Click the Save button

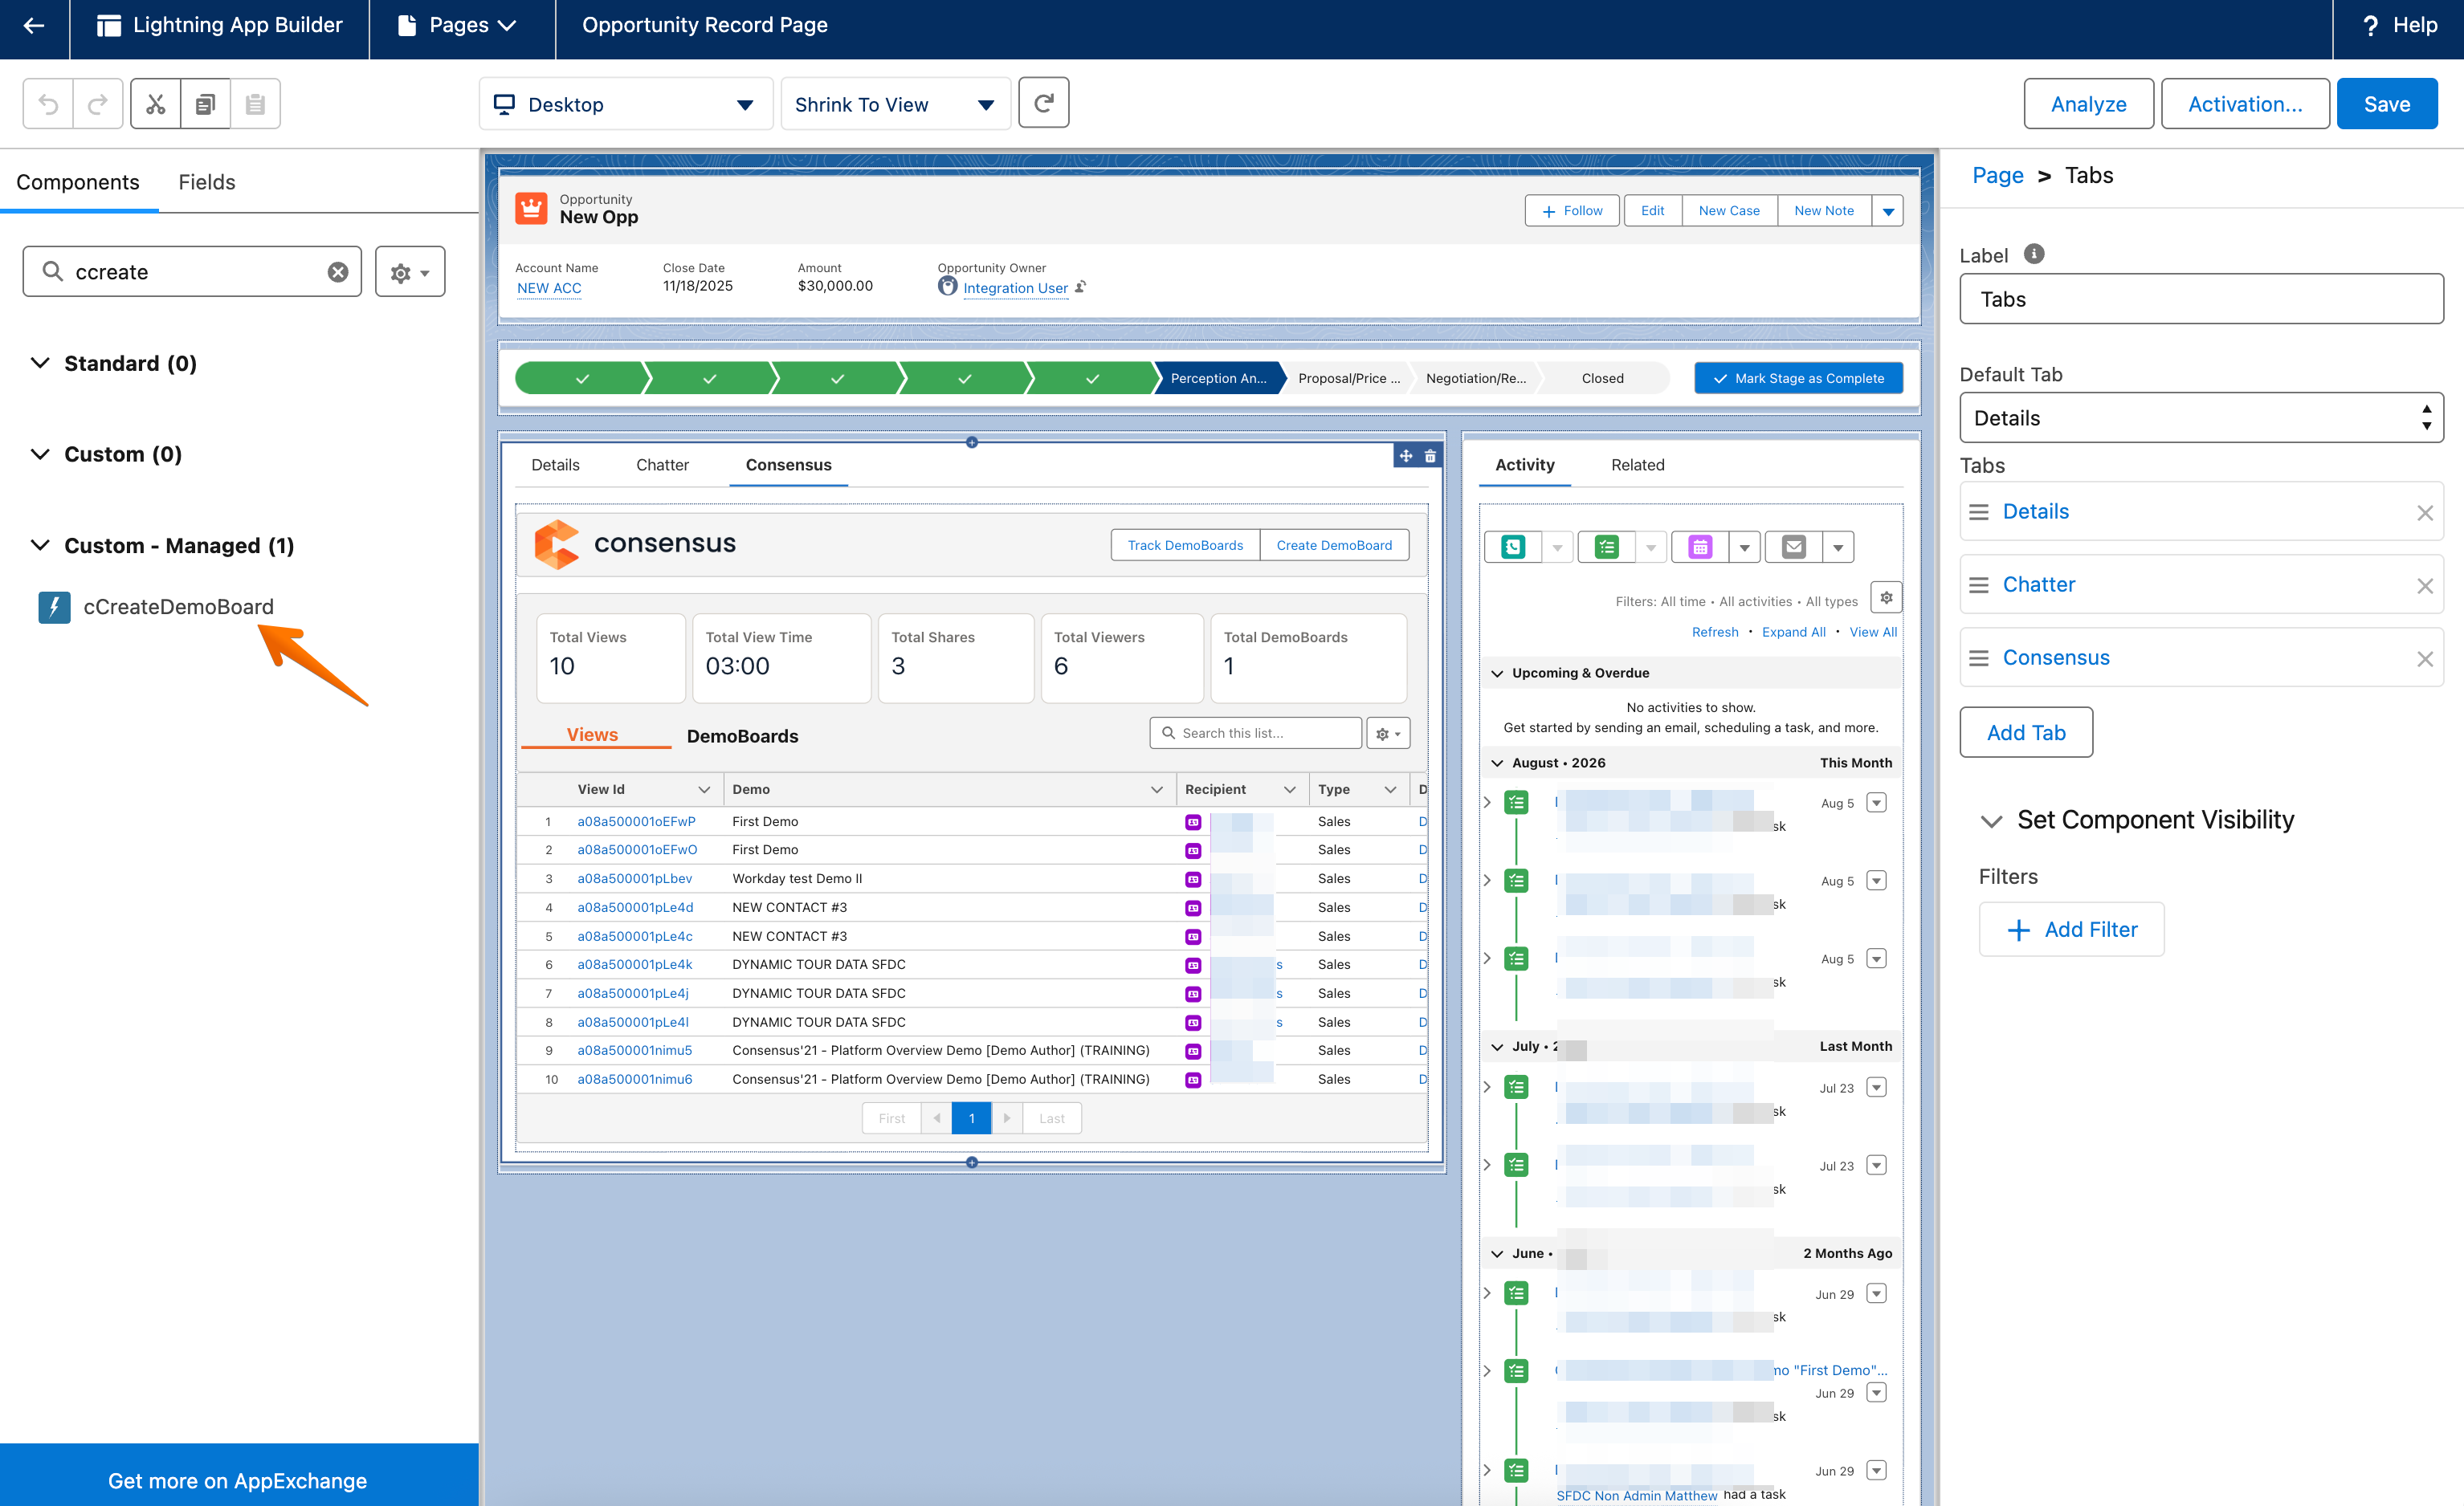(x=2386, y=104)
